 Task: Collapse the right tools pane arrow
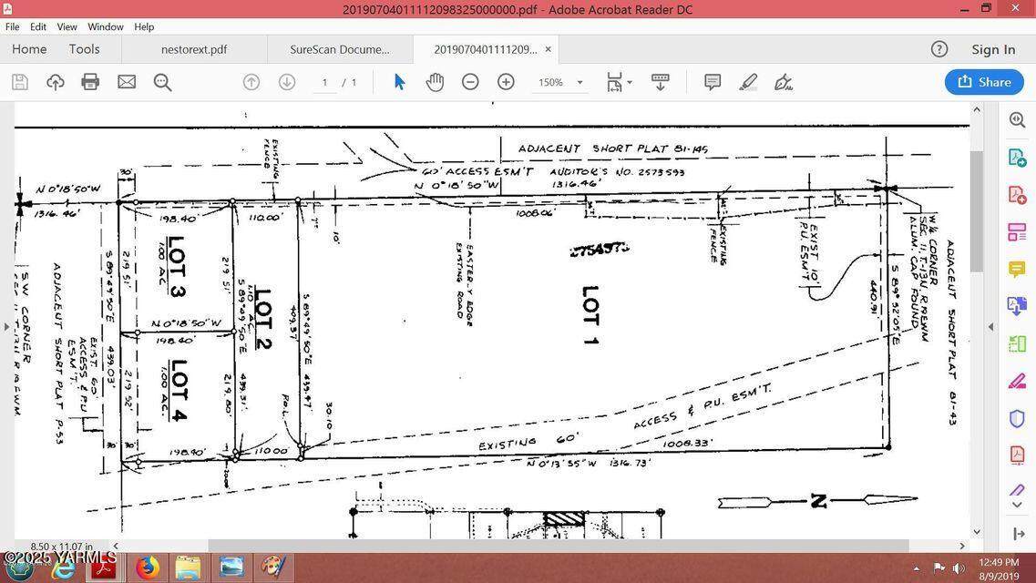click(990, 326)
